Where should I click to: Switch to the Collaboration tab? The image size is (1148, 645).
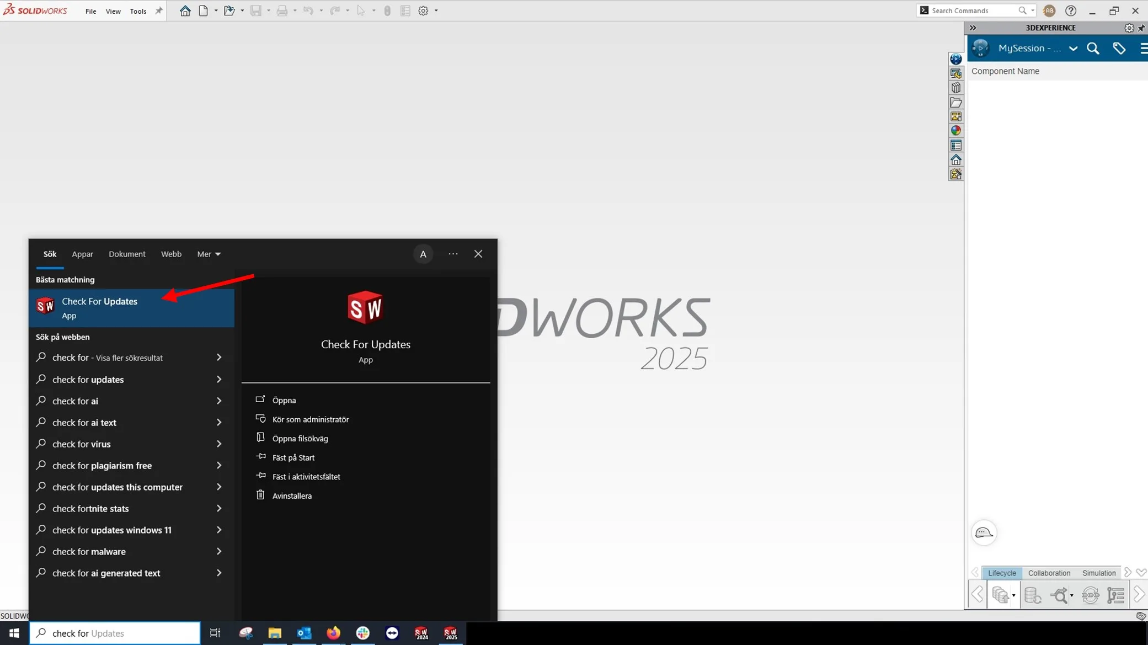coord(1049,573)
